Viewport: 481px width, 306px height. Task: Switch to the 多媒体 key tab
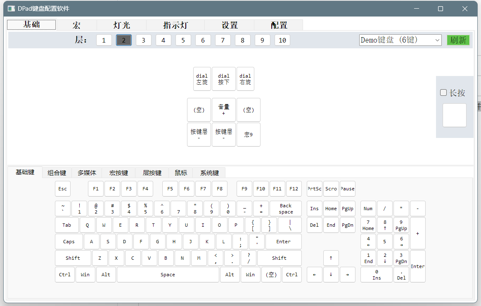(x=87, y=173)
